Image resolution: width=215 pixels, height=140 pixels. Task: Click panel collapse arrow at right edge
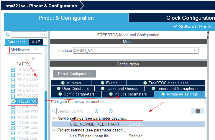pos(208,33)
